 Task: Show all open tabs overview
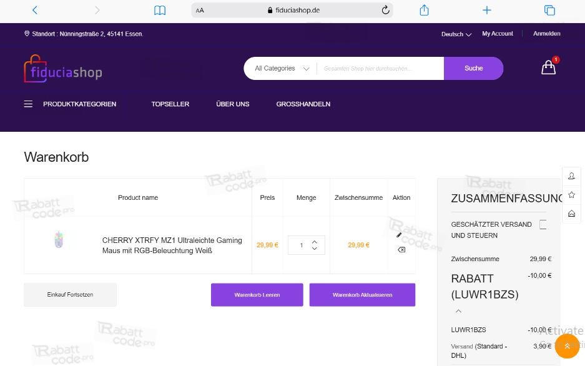[x=549, y=10]
